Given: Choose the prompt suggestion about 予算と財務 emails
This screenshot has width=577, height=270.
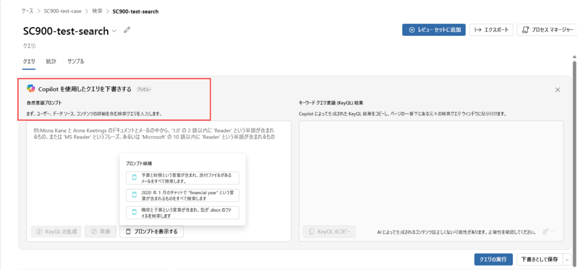Looking at the screenshot, I should [x=183, y=178].
